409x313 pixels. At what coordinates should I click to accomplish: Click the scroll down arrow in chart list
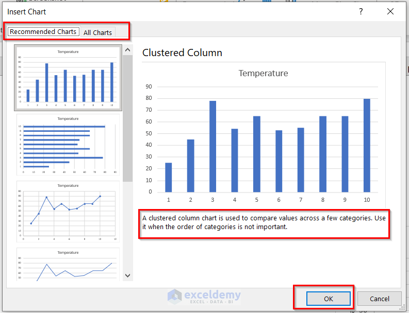coord(128,275)
